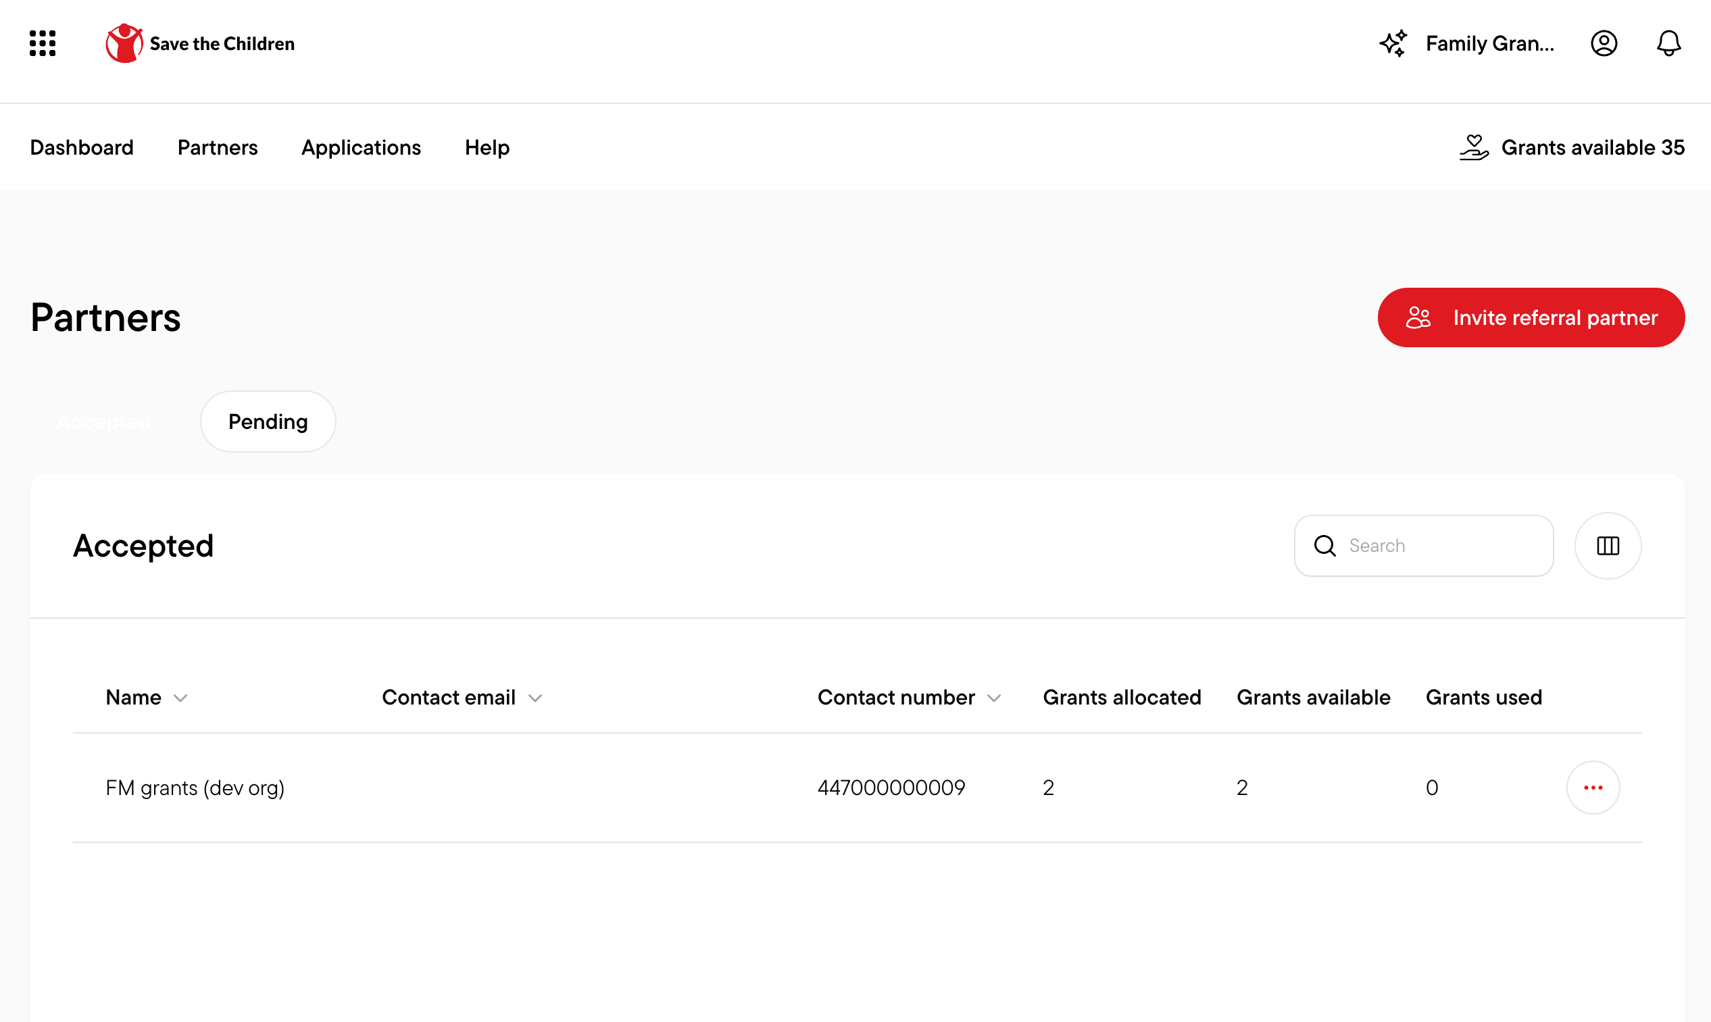Viewport: 1711px width, 1022px height.
Task: Click the Contact email header text
Action: tap(449, 698)
